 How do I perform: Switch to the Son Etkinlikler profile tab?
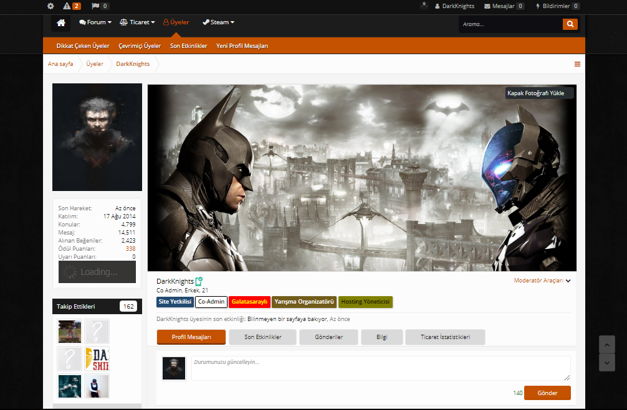[263, 337]
